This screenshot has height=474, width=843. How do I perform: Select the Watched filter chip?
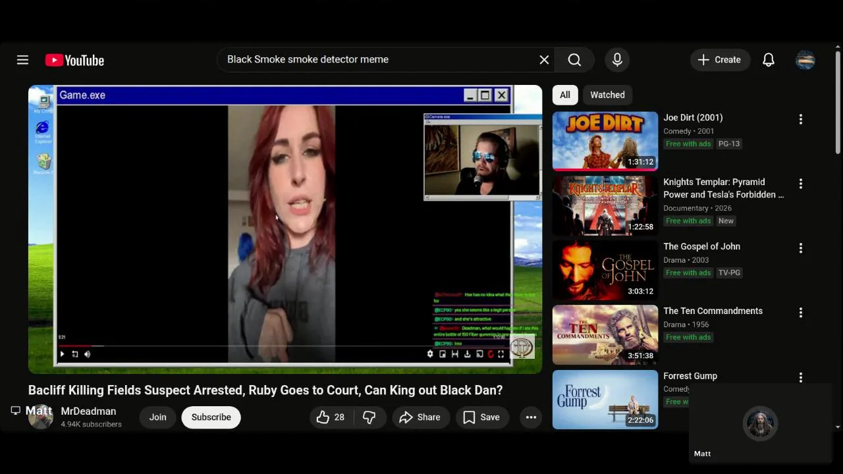607,95
